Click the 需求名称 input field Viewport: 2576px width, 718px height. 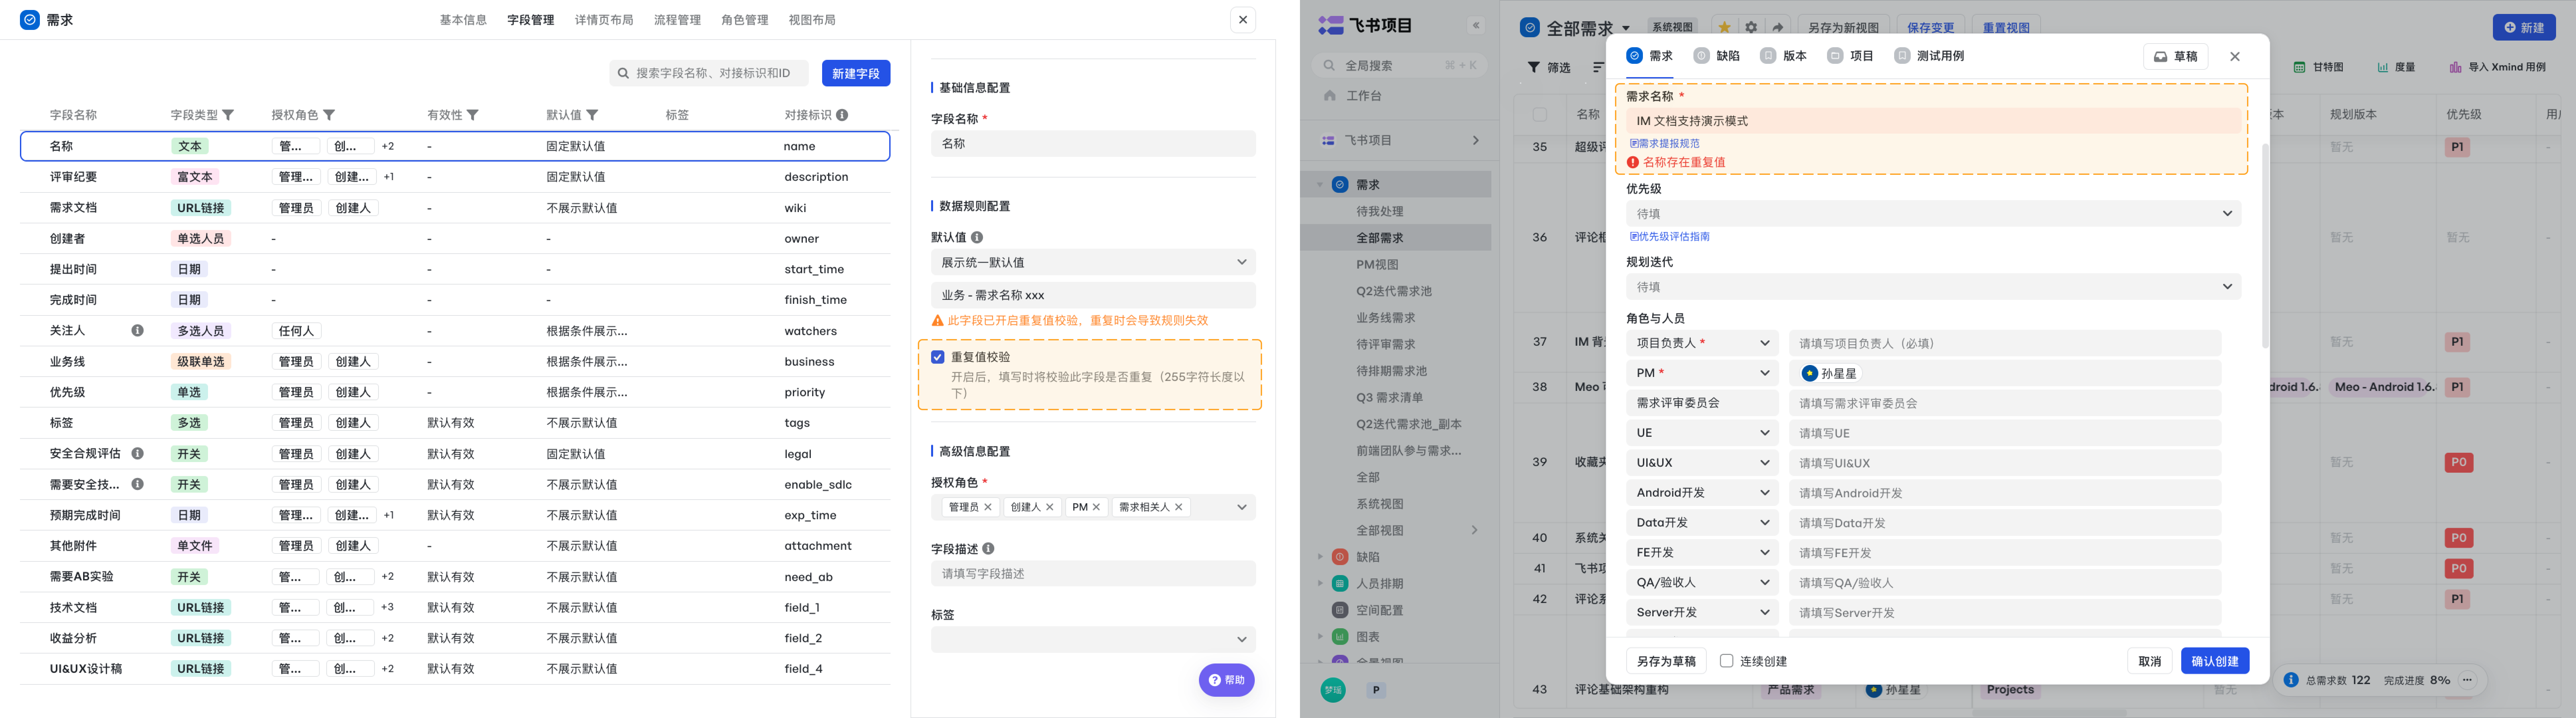[x=1933, y=121]
